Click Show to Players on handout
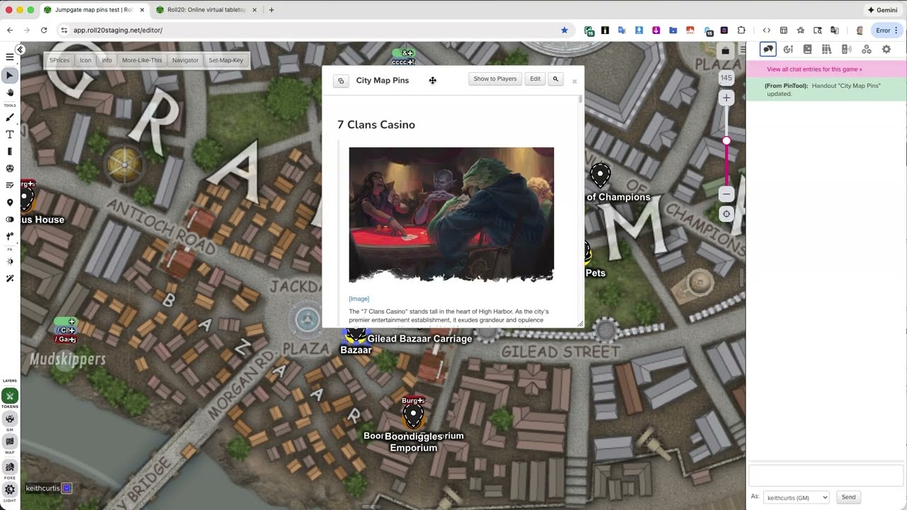This screenshot has height=510, width=907. 495,79
